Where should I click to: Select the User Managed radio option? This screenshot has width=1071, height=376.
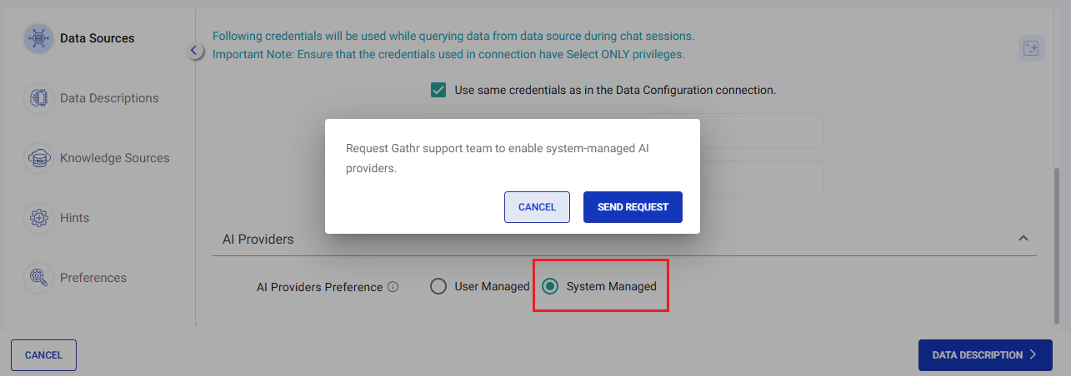[x=438, y=286]
